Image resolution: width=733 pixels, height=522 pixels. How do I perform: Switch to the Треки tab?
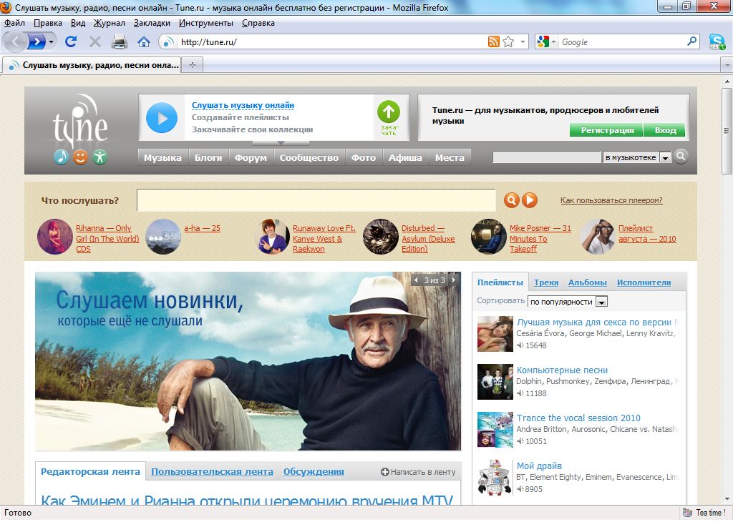[546, 282]
